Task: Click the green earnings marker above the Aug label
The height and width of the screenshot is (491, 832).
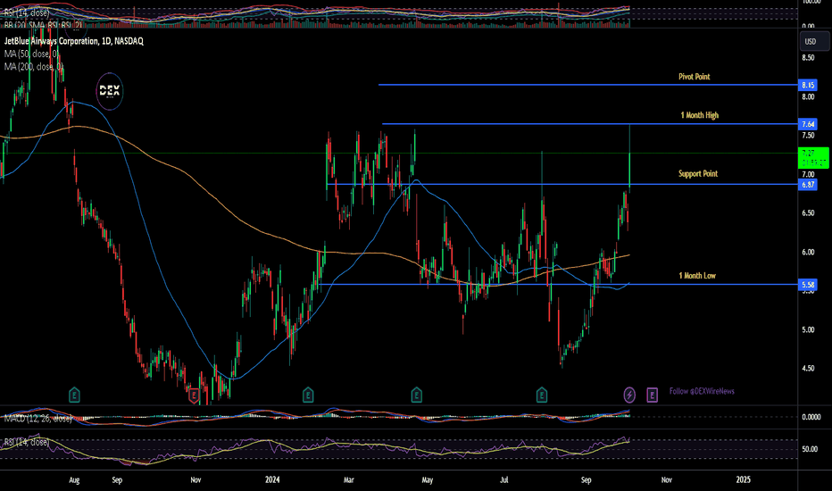Action: [74, 395]
